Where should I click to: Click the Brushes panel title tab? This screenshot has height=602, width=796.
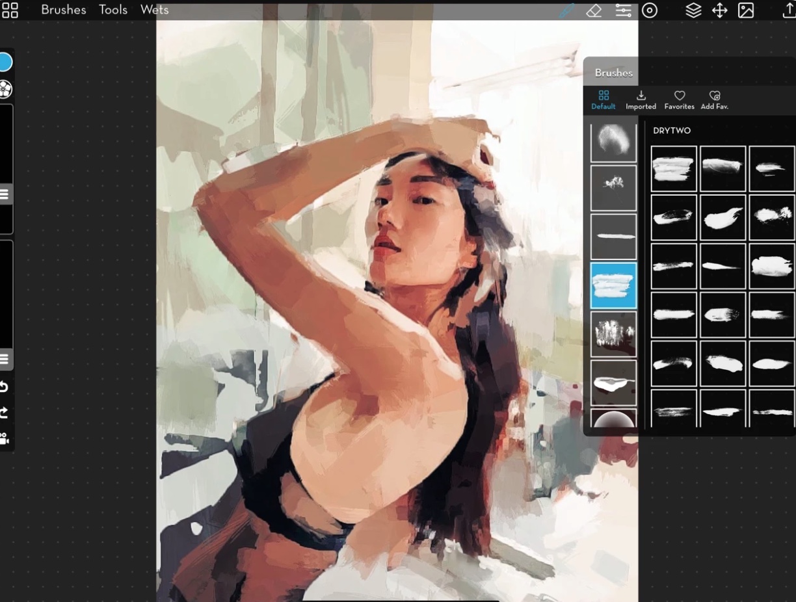[x=613, y=73]
